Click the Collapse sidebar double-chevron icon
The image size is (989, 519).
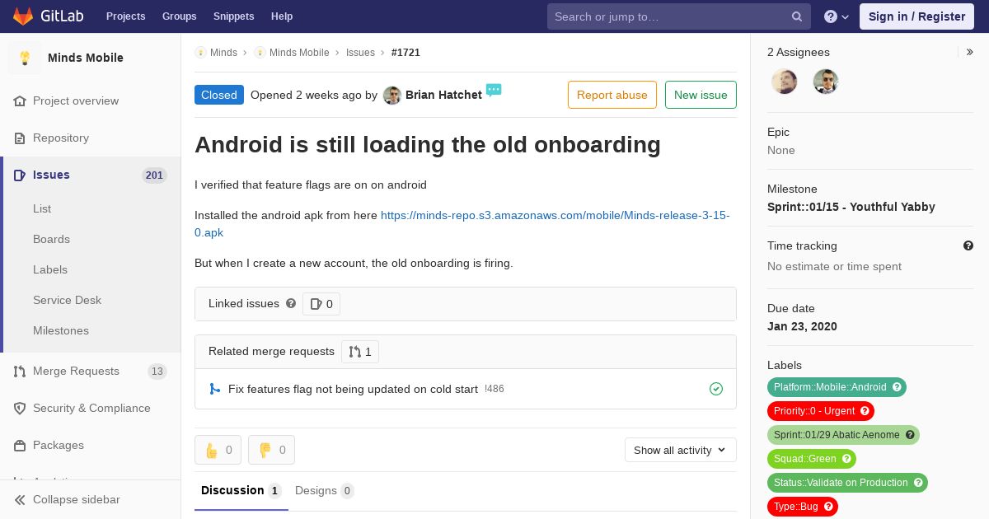20,500
